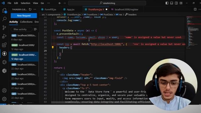Open the Accounts icon in activity bar
The image size is (201, 113).
4,90
